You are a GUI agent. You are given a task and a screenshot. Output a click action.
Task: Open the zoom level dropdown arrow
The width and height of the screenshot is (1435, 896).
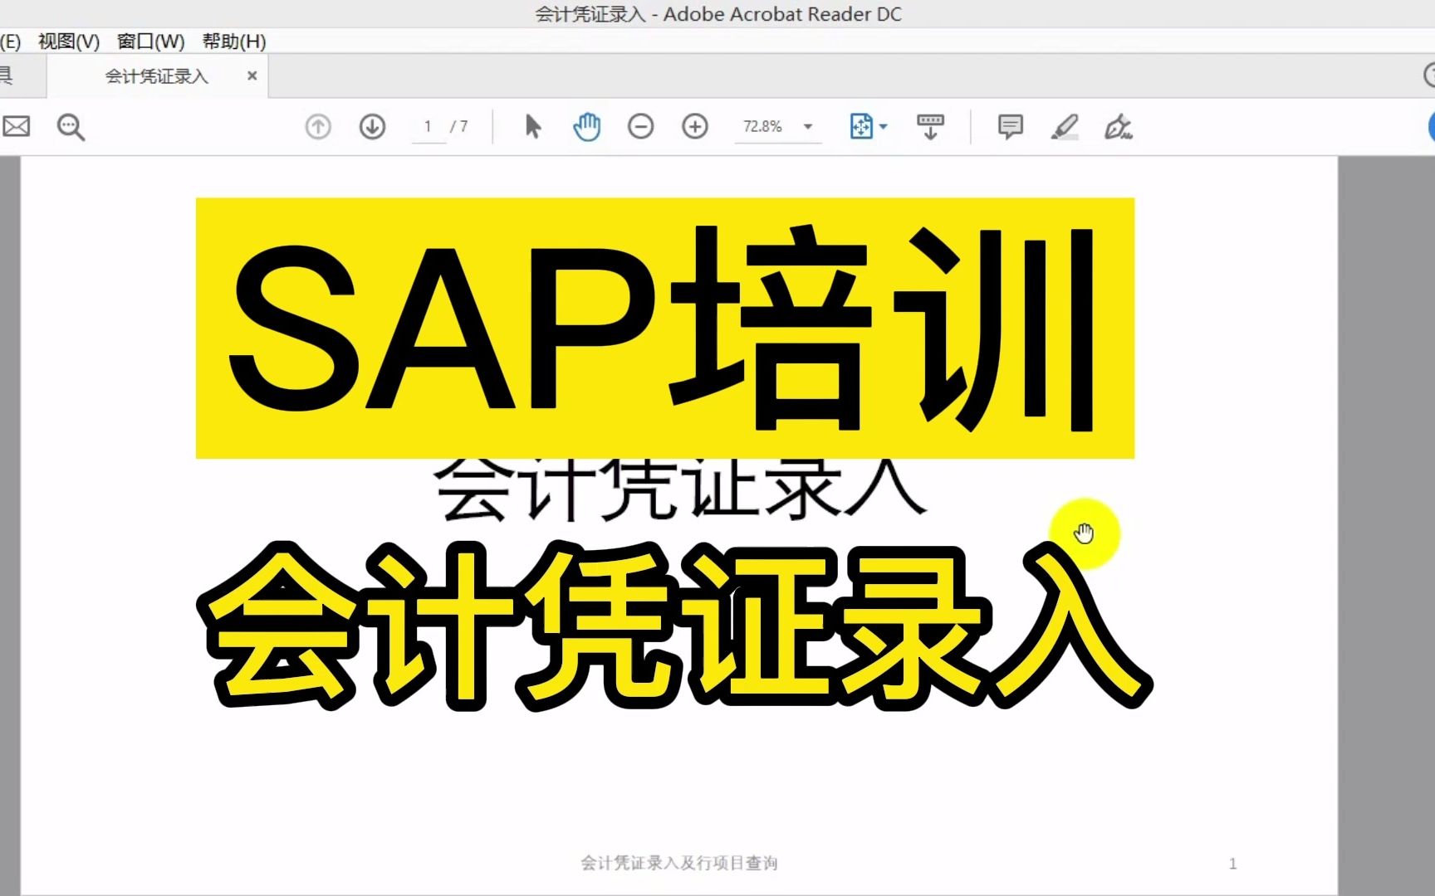click(808, 127)
